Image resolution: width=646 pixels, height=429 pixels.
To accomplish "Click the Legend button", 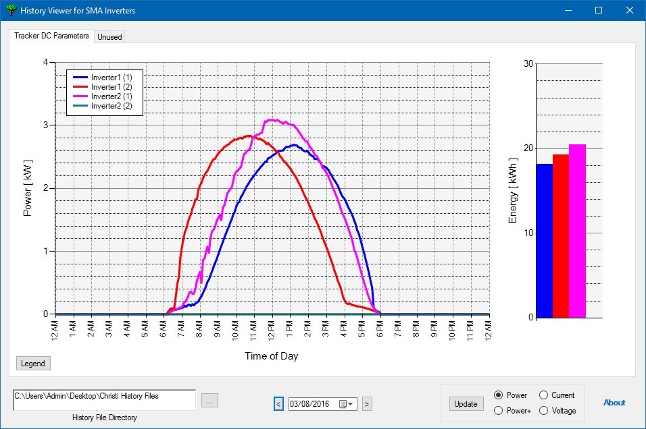I will pos(33,363).
